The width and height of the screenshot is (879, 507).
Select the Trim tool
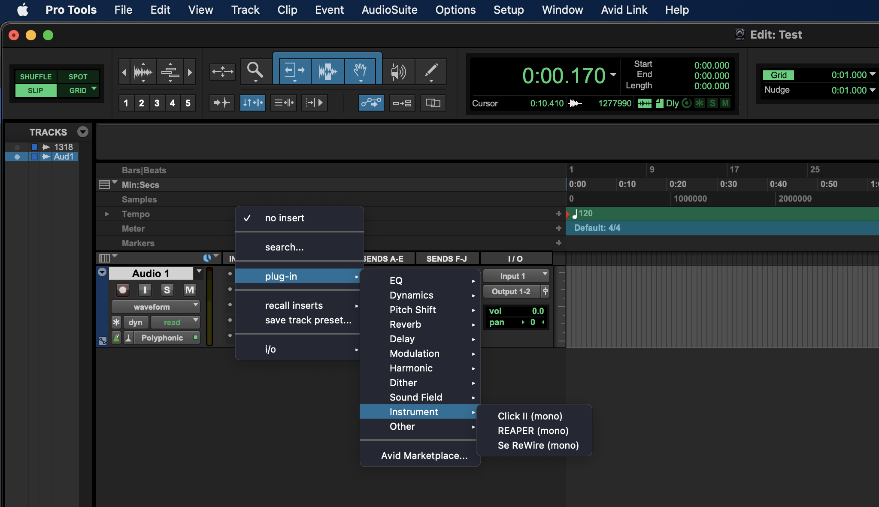pyautogui.click(x=295, y=71)
